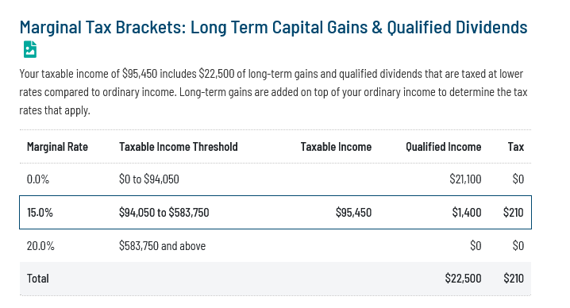Image resolution: width=570 pixels, height=308 pixels.
Task: Click the $0 to $94,050 threshold cell
Action: [149, 179]
